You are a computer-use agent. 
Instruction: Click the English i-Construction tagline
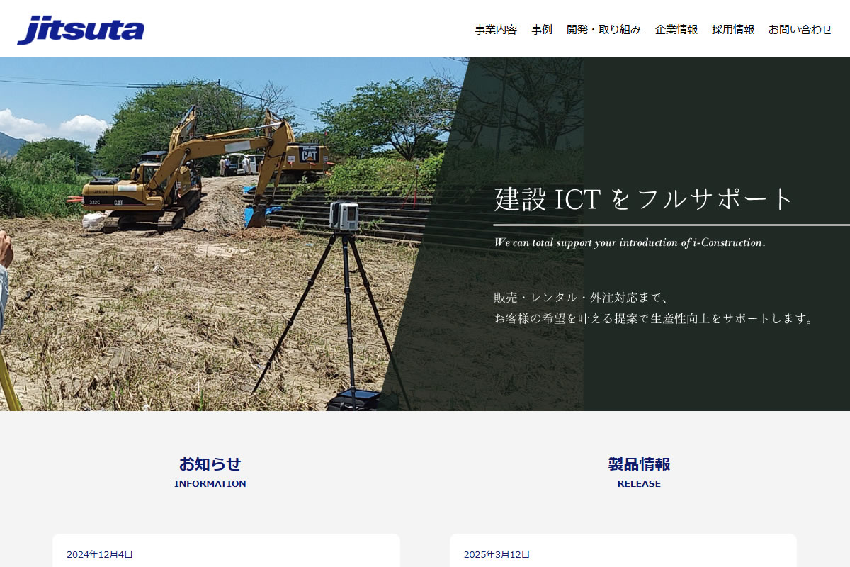(x=629, y=242)
